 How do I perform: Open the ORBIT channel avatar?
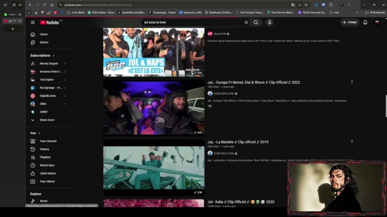(33, 112)
